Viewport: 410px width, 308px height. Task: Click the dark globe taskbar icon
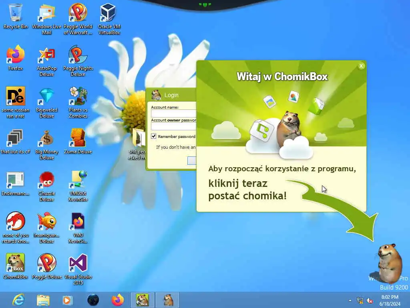click(93, 300)
